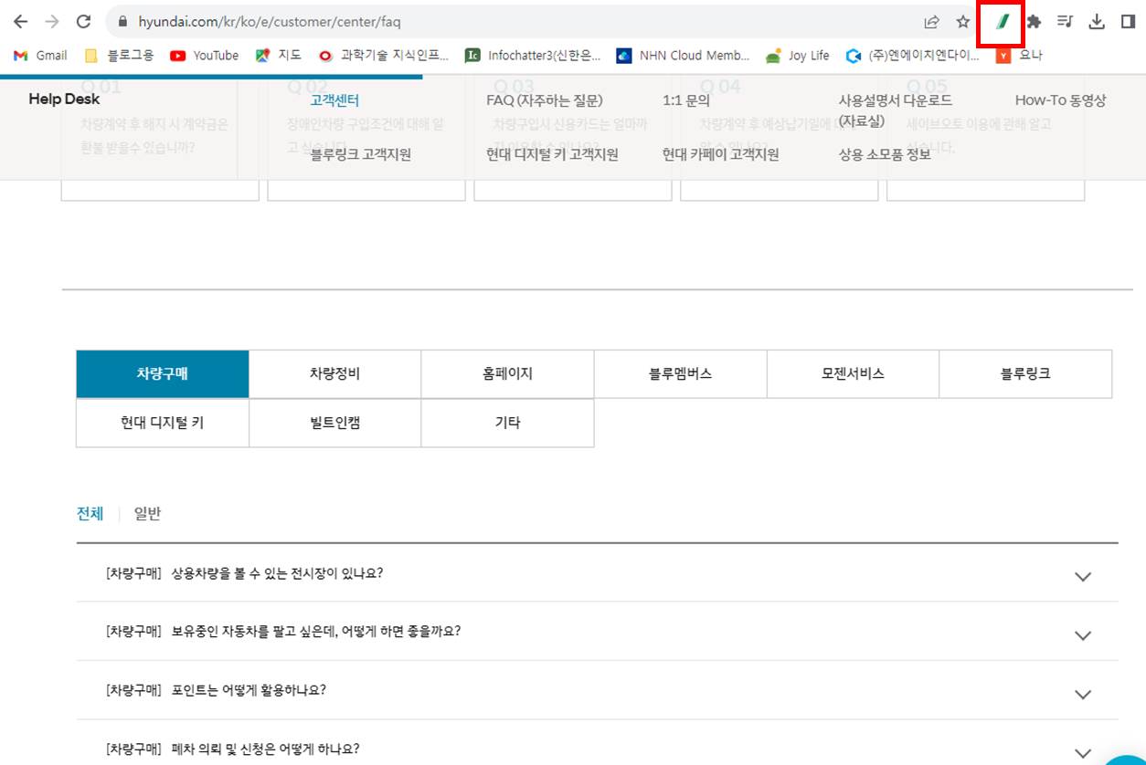Open the 블로그용 bookmark folder

pos(120,56)
